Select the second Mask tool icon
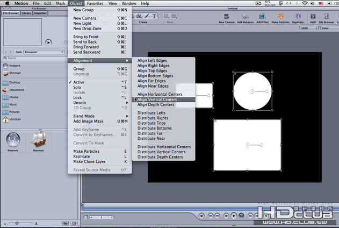 [x=174, y=16]
